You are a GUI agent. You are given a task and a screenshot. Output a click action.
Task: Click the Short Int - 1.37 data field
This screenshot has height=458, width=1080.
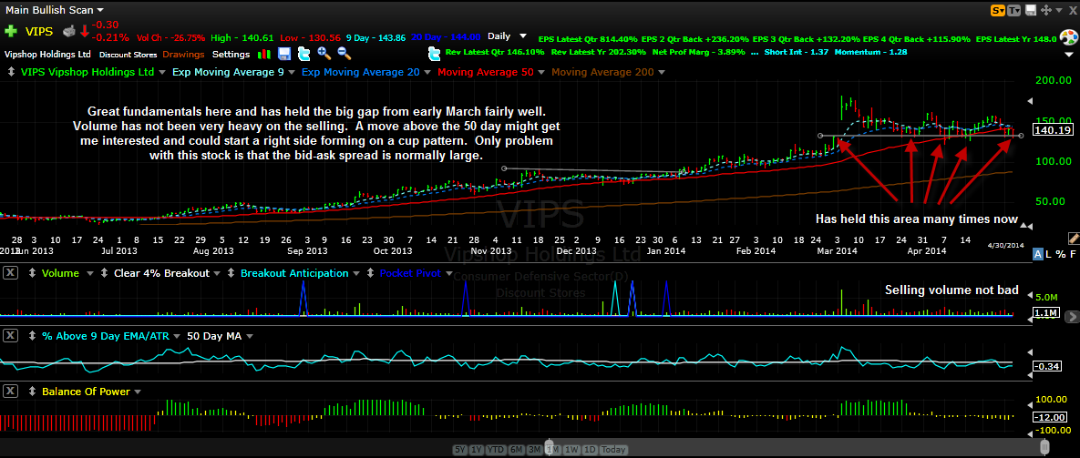[798, 52]
